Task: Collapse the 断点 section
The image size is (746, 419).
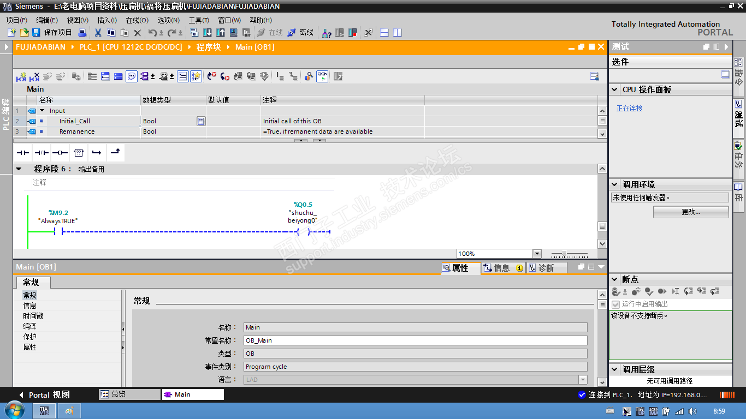Action: 615,279
